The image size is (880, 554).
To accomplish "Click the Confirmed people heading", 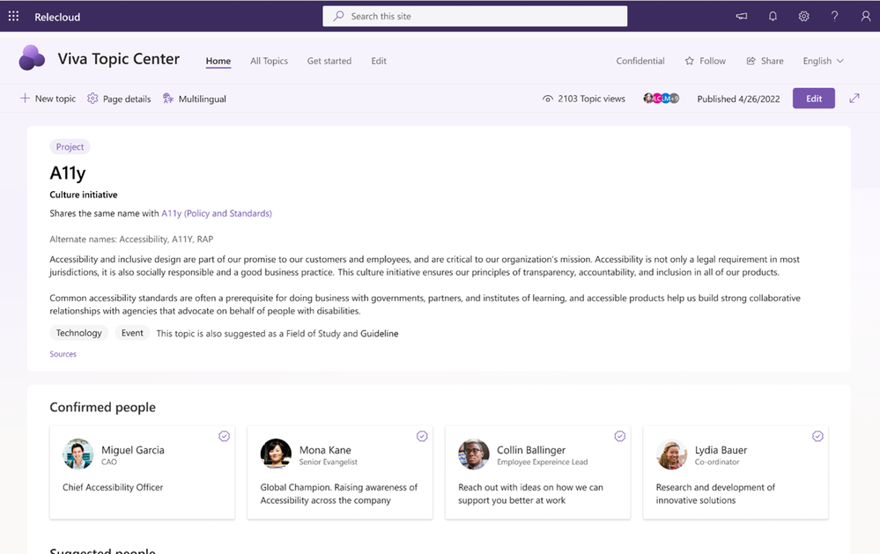I will click(x=103, y=407).
